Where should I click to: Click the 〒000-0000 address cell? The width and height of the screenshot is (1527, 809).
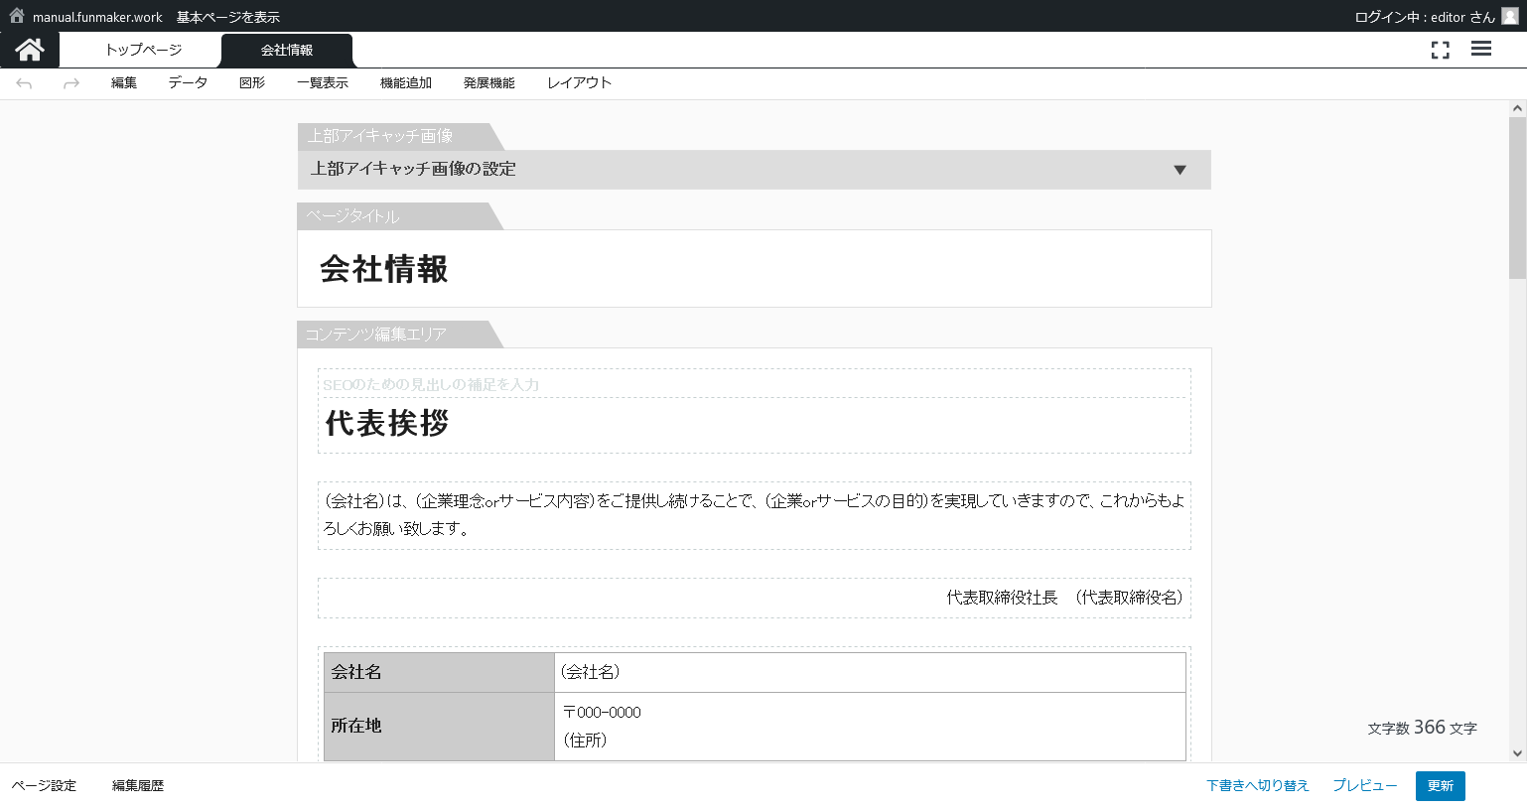coord(870,727)
